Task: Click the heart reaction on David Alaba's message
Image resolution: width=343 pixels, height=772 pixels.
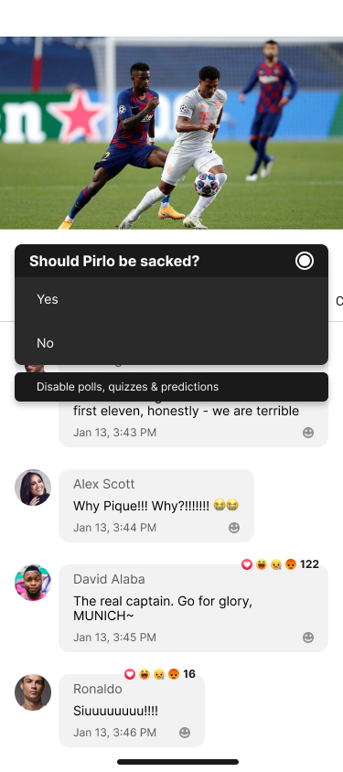Action: pyautogui.click(x=247, y=564)
